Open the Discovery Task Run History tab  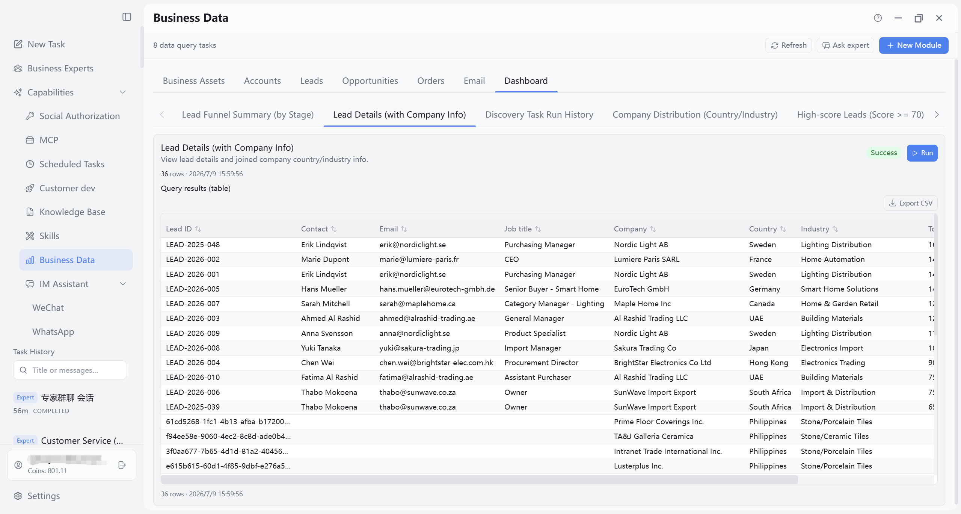[x=539, y=115]
